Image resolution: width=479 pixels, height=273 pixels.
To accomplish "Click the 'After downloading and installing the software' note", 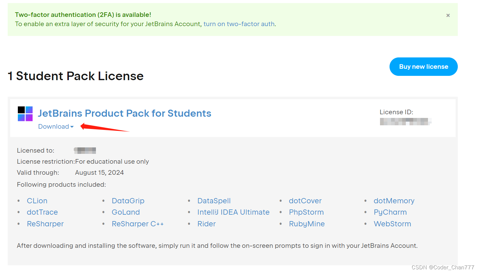I will tap(217, 246).
